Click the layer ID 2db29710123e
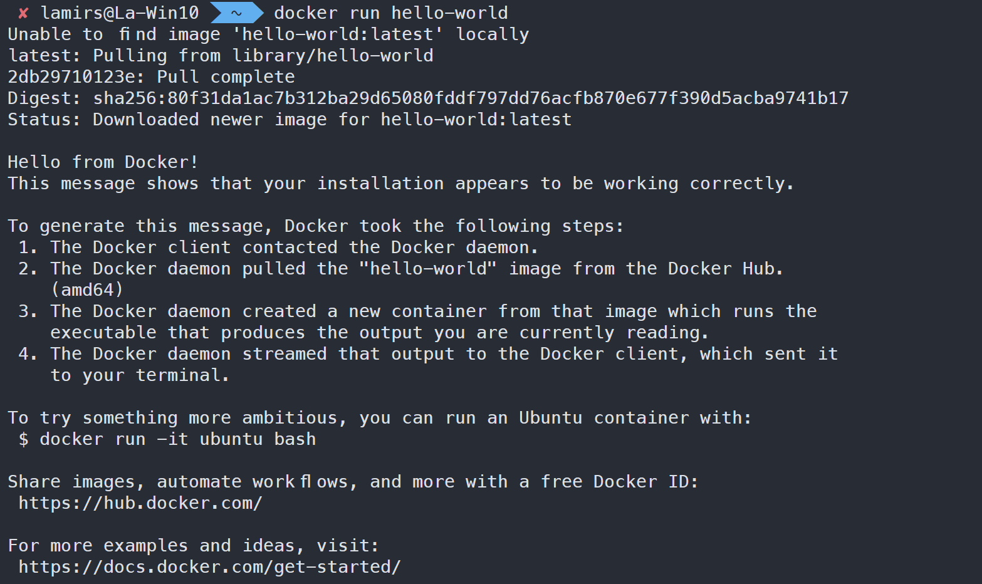Image resolution: width=982 pixels, height=584 pixels. coord(76,77)
